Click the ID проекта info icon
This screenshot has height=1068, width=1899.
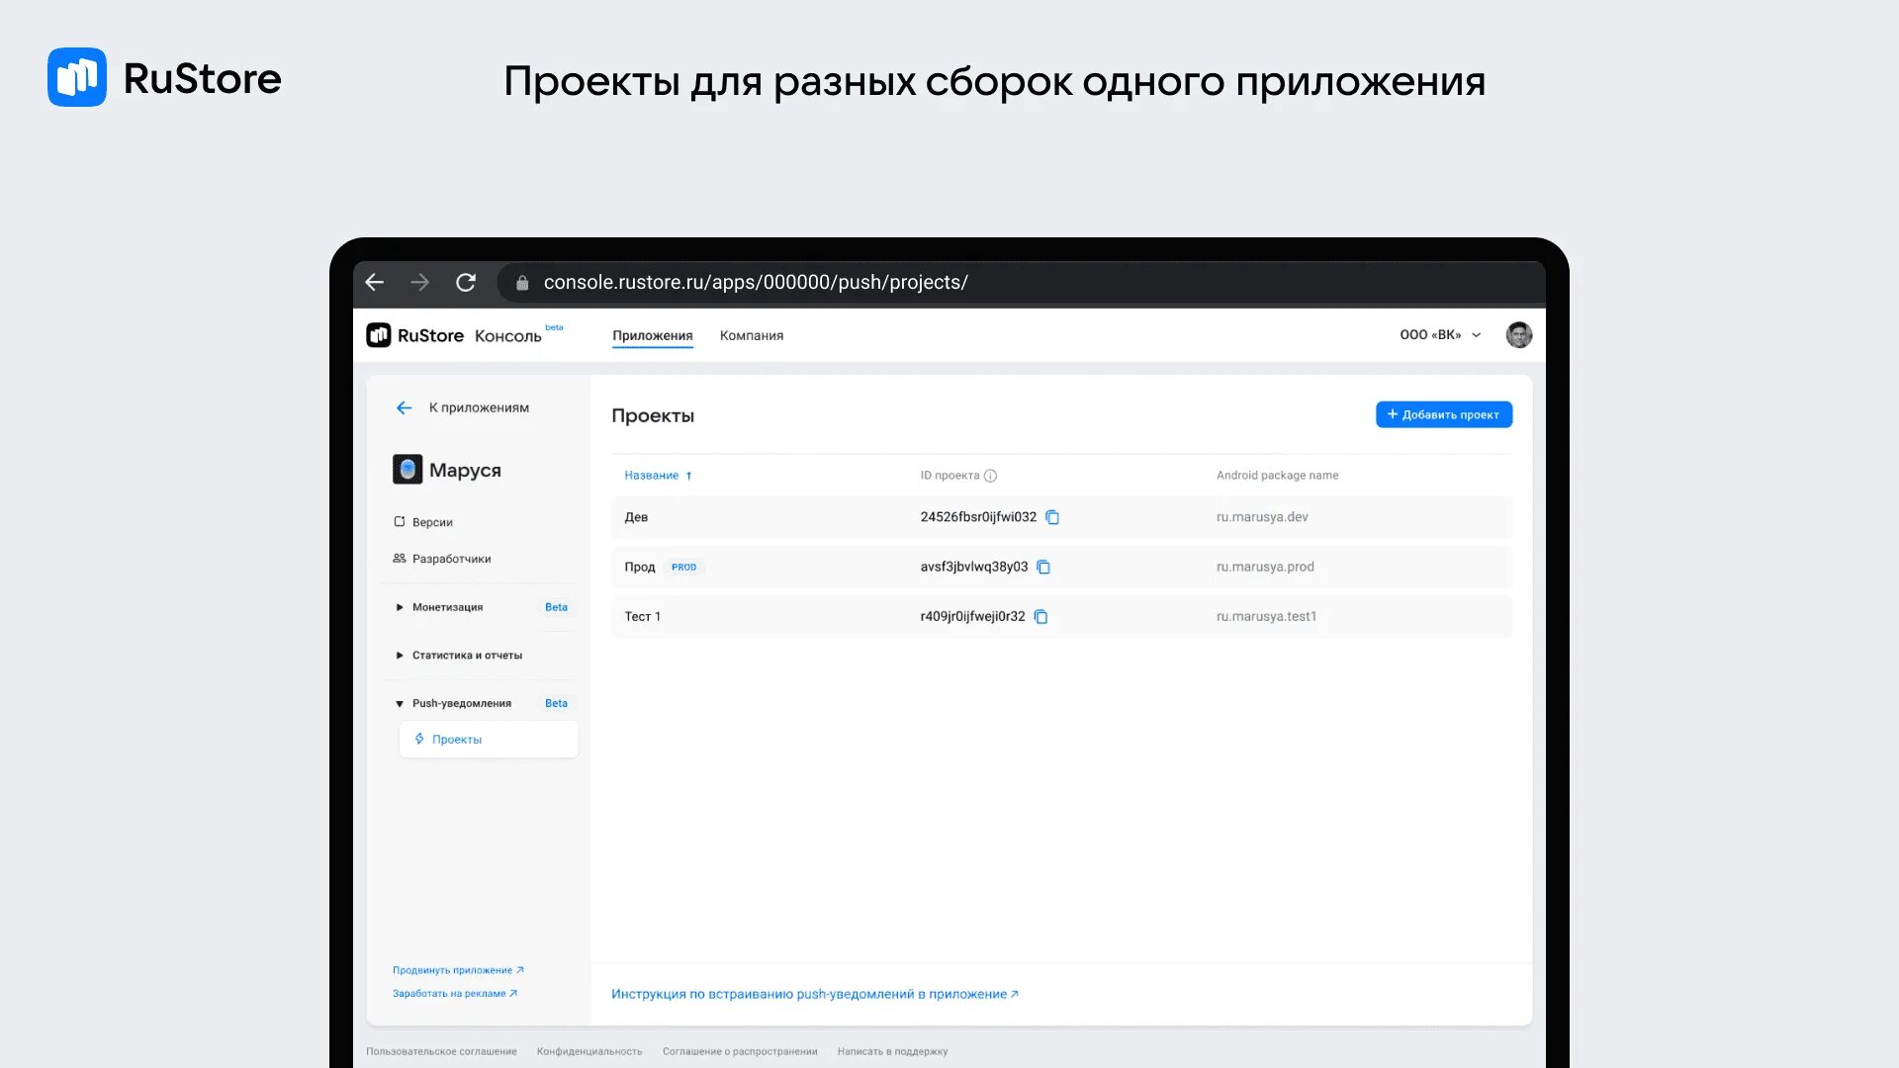click(990, 476)
